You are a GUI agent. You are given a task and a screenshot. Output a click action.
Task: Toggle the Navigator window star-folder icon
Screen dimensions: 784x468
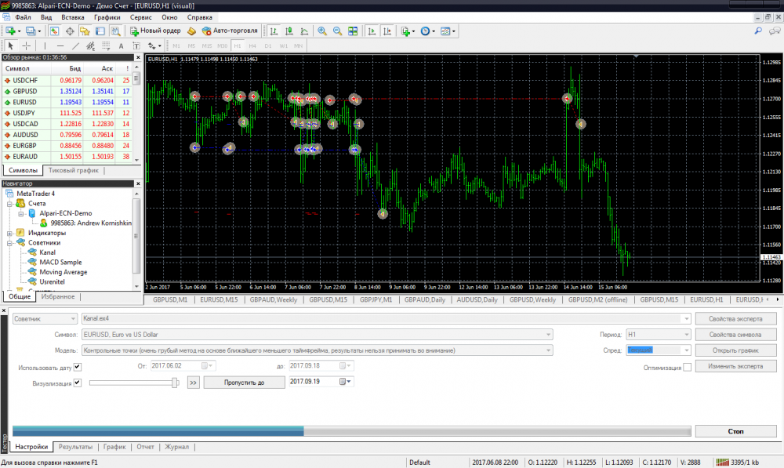(x=85, y=31)
